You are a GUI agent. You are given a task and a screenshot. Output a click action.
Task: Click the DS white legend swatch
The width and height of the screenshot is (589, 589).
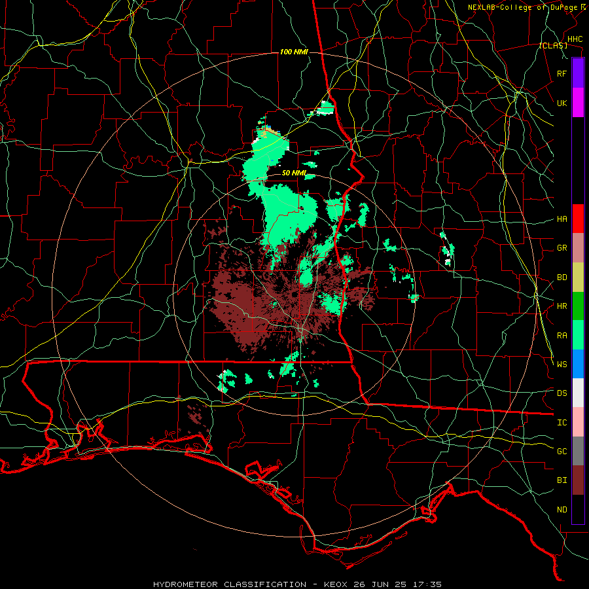578,393
